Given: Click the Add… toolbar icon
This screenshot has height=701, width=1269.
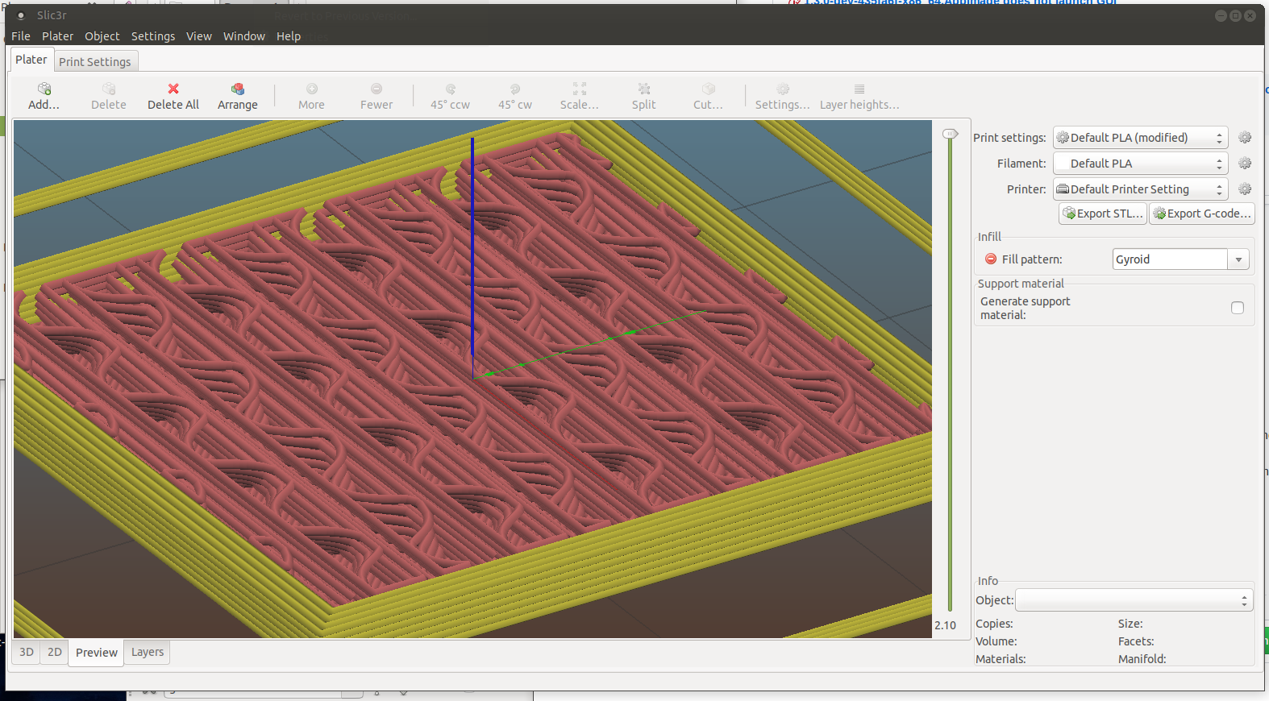Looking at the screenshot, I should click(44, 89).
